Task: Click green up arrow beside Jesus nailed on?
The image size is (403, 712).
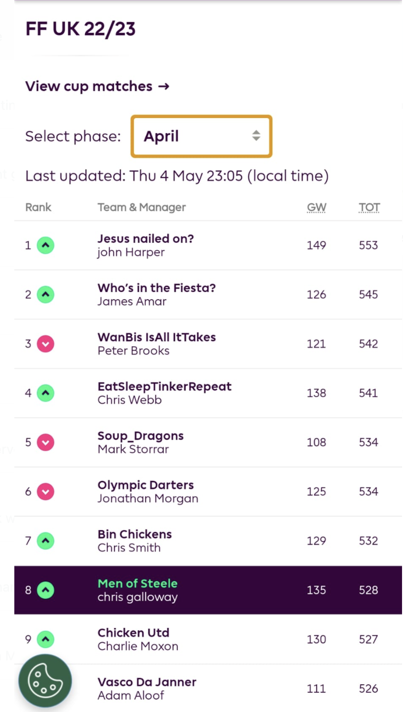Action: click(x=46, y=246)
